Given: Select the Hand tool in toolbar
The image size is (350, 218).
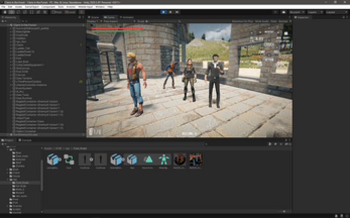Looking at the screenshot, I should point(5,12).
